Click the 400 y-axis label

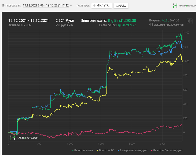[185, 104]
